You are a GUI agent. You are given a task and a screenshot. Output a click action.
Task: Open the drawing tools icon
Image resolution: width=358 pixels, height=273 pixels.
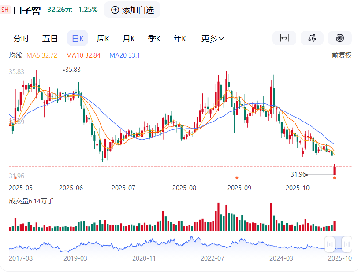point(312,38)
